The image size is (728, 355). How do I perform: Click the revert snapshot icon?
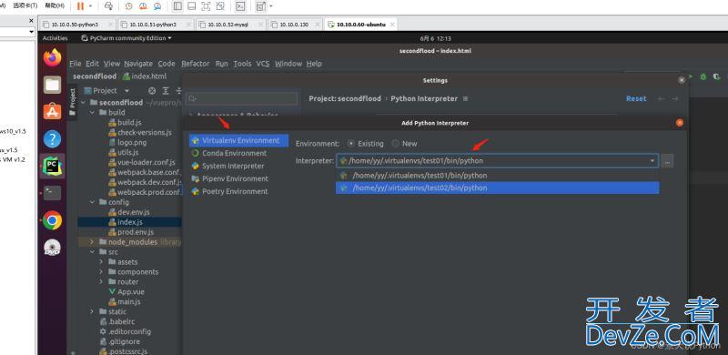click(143, 6)
